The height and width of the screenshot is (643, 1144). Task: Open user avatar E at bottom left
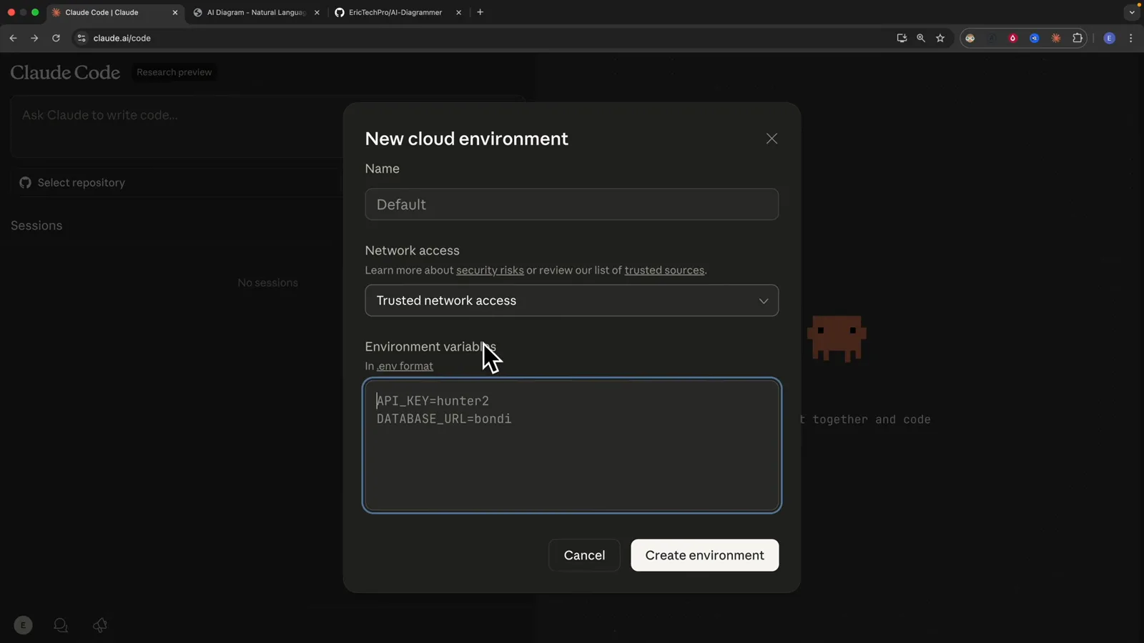point(23,625)
